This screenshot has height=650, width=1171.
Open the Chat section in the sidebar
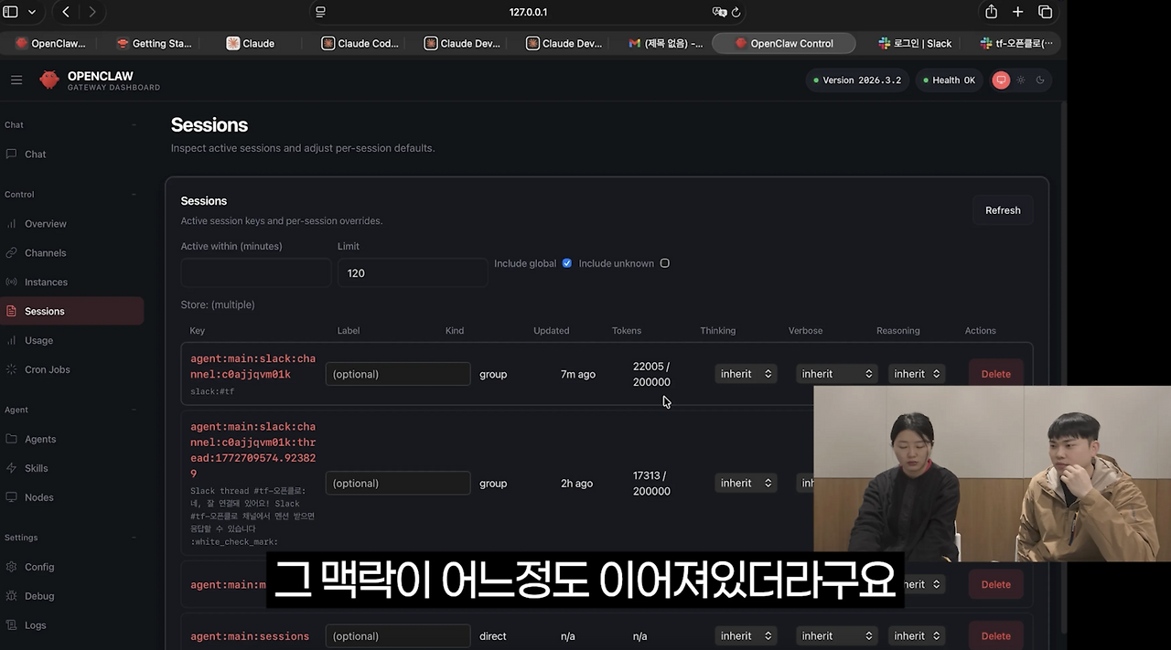35,154
